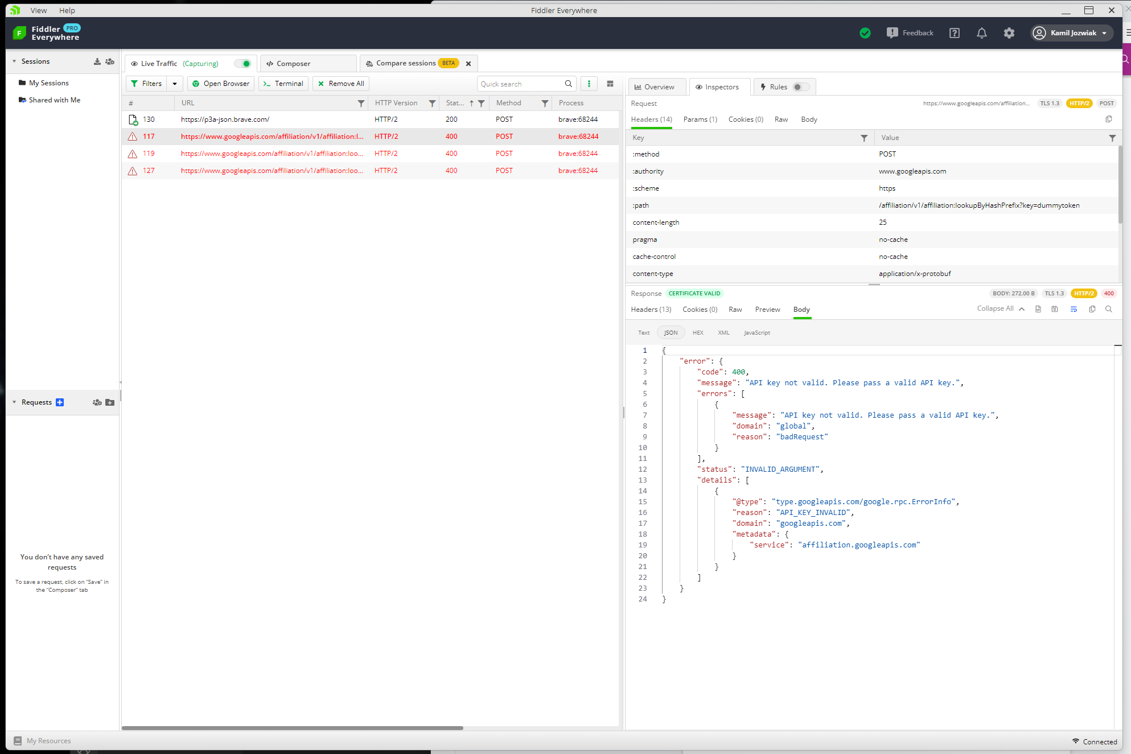Open the Shared with Me folder
This screenshot has width=1131, height=754.
pos(50,100)
